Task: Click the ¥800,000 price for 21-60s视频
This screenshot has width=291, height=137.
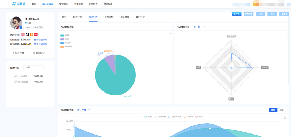Action: [x=38, y=82]
